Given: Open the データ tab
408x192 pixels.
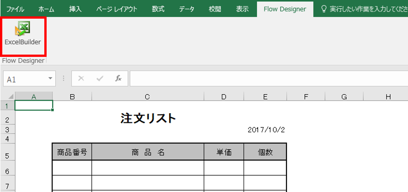Looking at the screenshot, I should pyautogui.click(x=186, y=10).
